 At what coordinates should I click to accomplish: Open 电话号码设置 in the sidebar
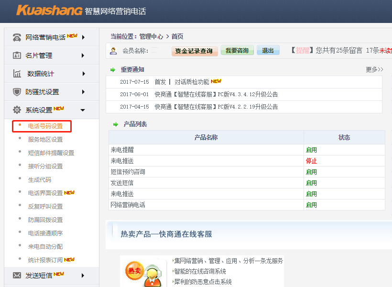(x=45, y=126)
